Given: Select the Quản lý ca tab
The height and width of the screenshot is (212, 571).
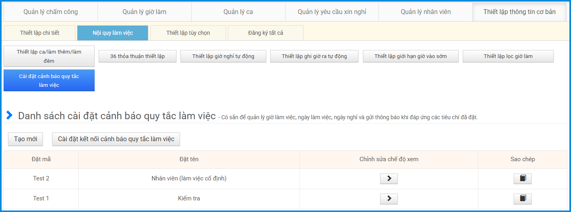Looking at the screenshot, I should [x=238, y=12].
